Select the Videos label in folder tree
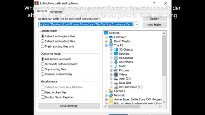The width and height of the screenshot is (205, 115). pyautogui.click(x=123, y=74)
